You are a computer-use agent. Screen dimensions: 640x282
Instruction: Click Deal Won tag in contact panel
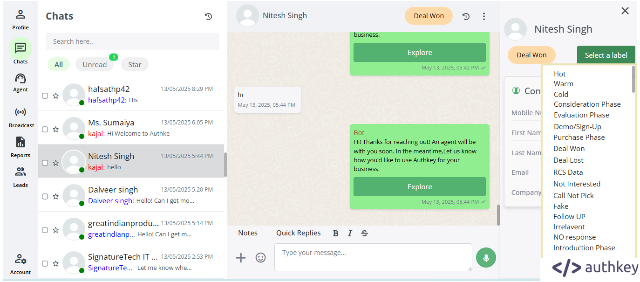531,55
